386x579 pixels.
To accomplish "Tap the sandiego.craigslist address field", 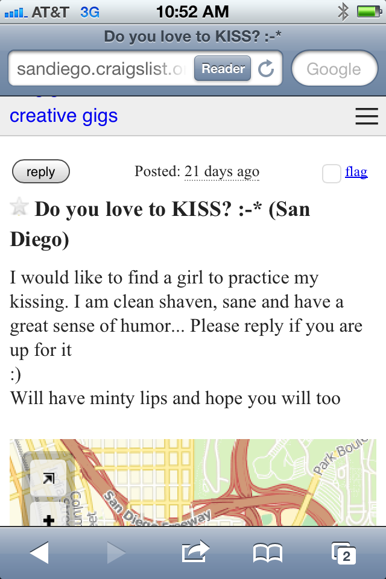I will click(x=100, y=68).
